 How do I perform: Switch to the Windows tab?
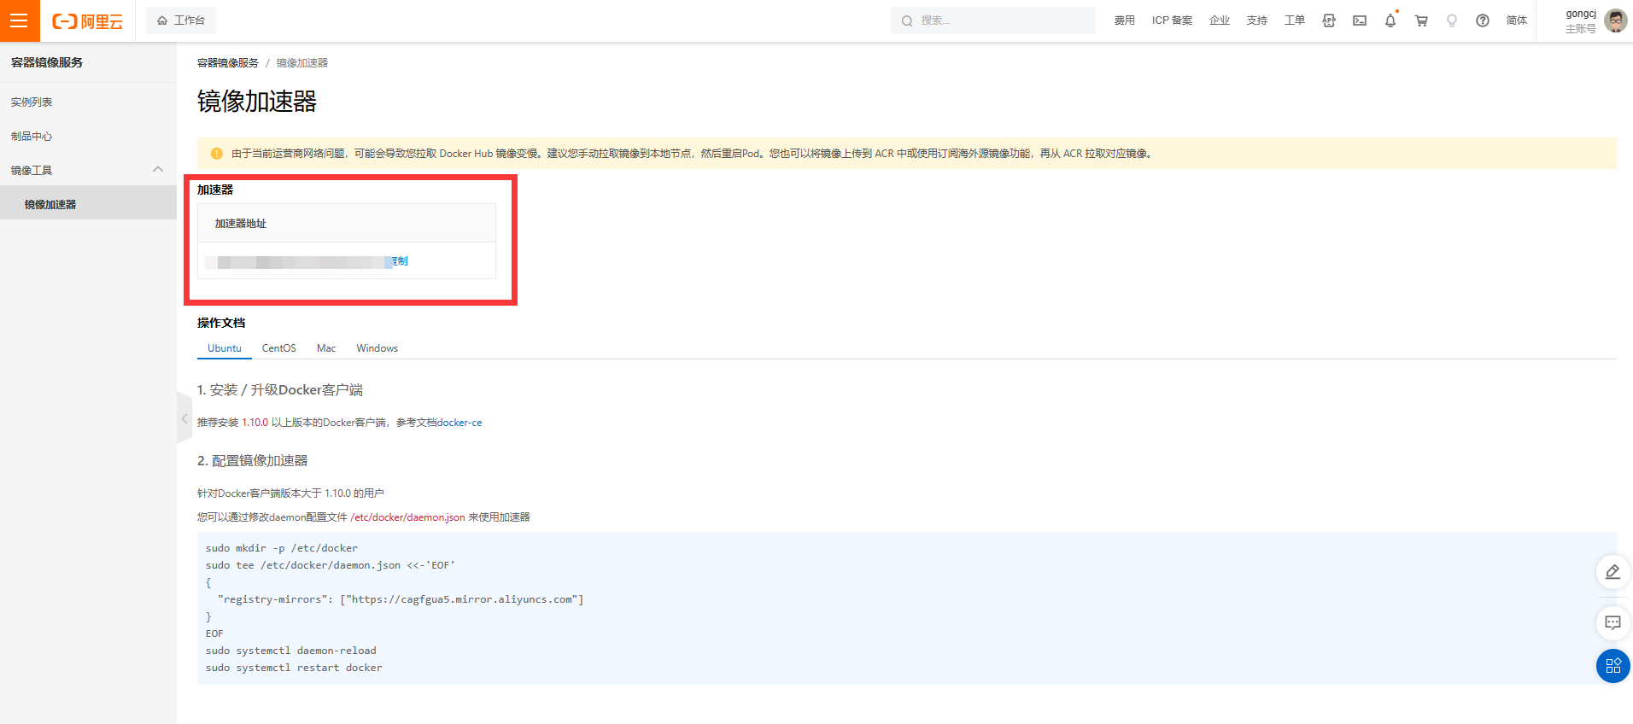[x=377, y=348]
